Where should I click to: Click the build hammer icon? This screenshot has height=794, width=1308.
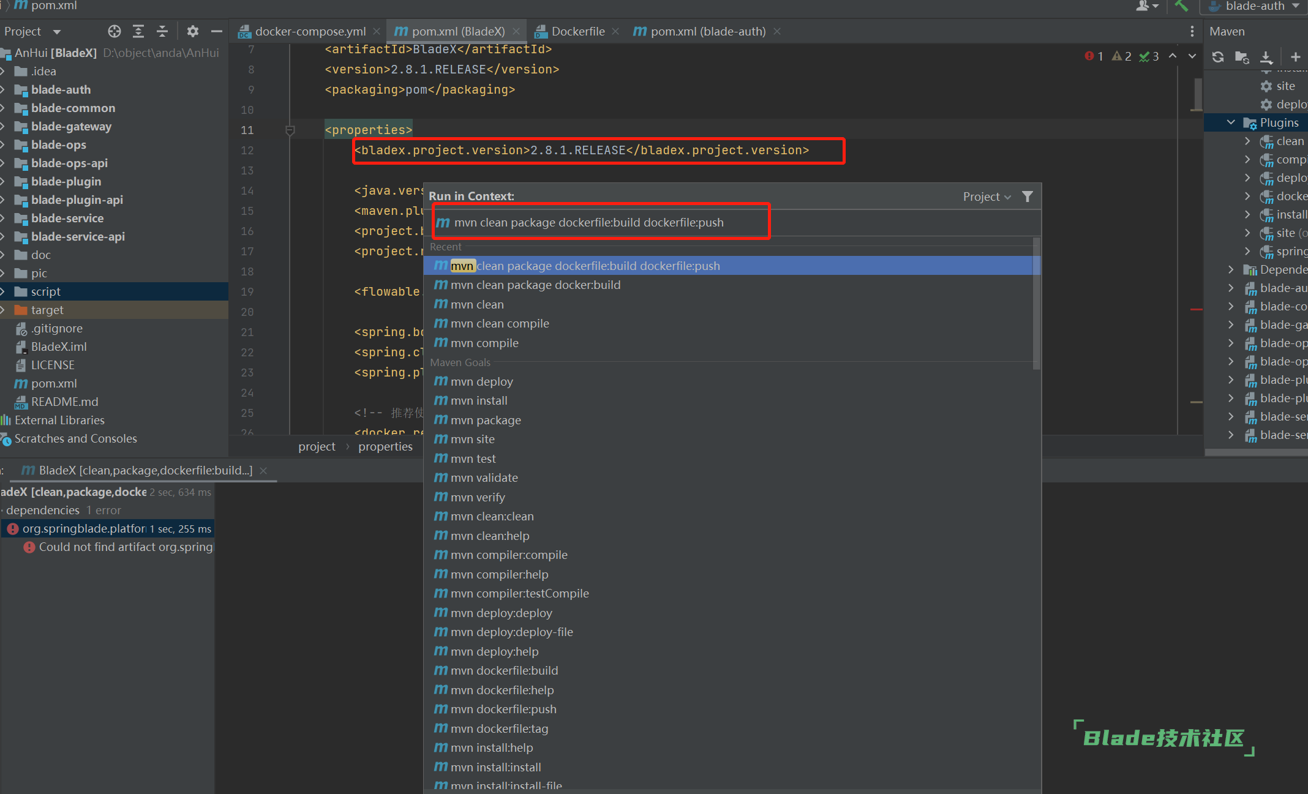(x=1181, y=6)
